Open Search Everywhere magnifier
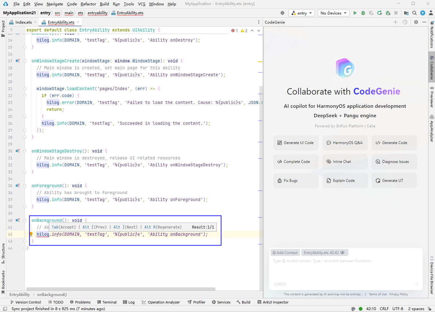435x312 pixels. click(414, 13)
